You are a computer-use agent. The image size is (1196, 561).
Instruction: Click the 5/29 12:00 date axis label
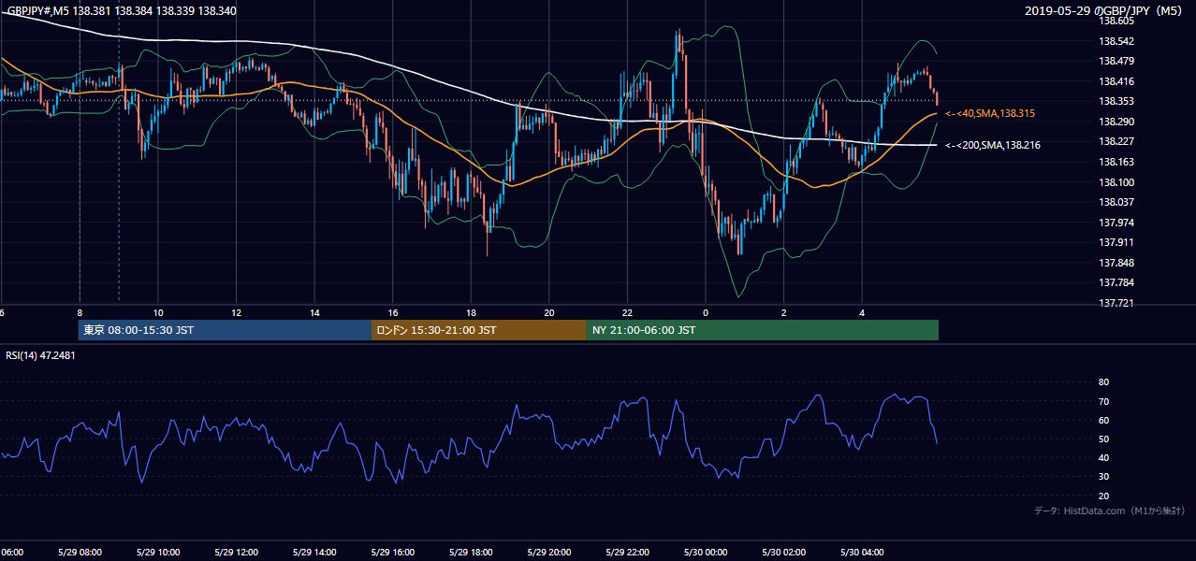[x=236, y=553]
